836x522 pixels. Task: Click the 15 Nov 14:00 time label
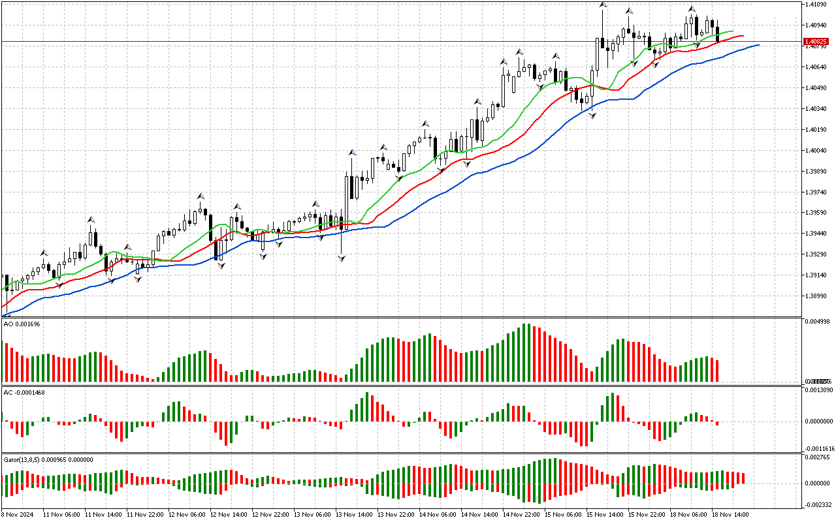(605, 515)
